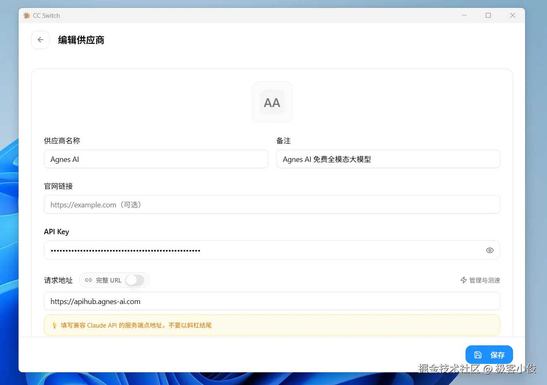Close the CC Switch window
Image resolution: width=547 pixels, height=385 pixels.
tap(513, 15)
